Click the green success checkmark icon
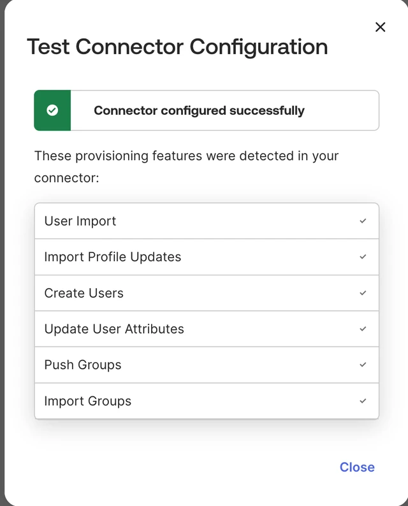408x506 pixels. [52, 110]
